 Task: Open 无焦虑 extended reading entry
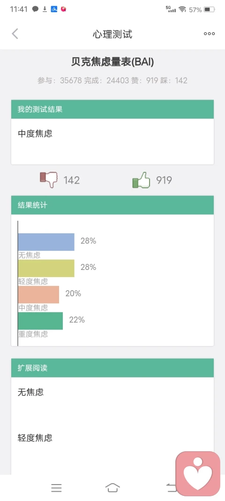click(30, 392)
